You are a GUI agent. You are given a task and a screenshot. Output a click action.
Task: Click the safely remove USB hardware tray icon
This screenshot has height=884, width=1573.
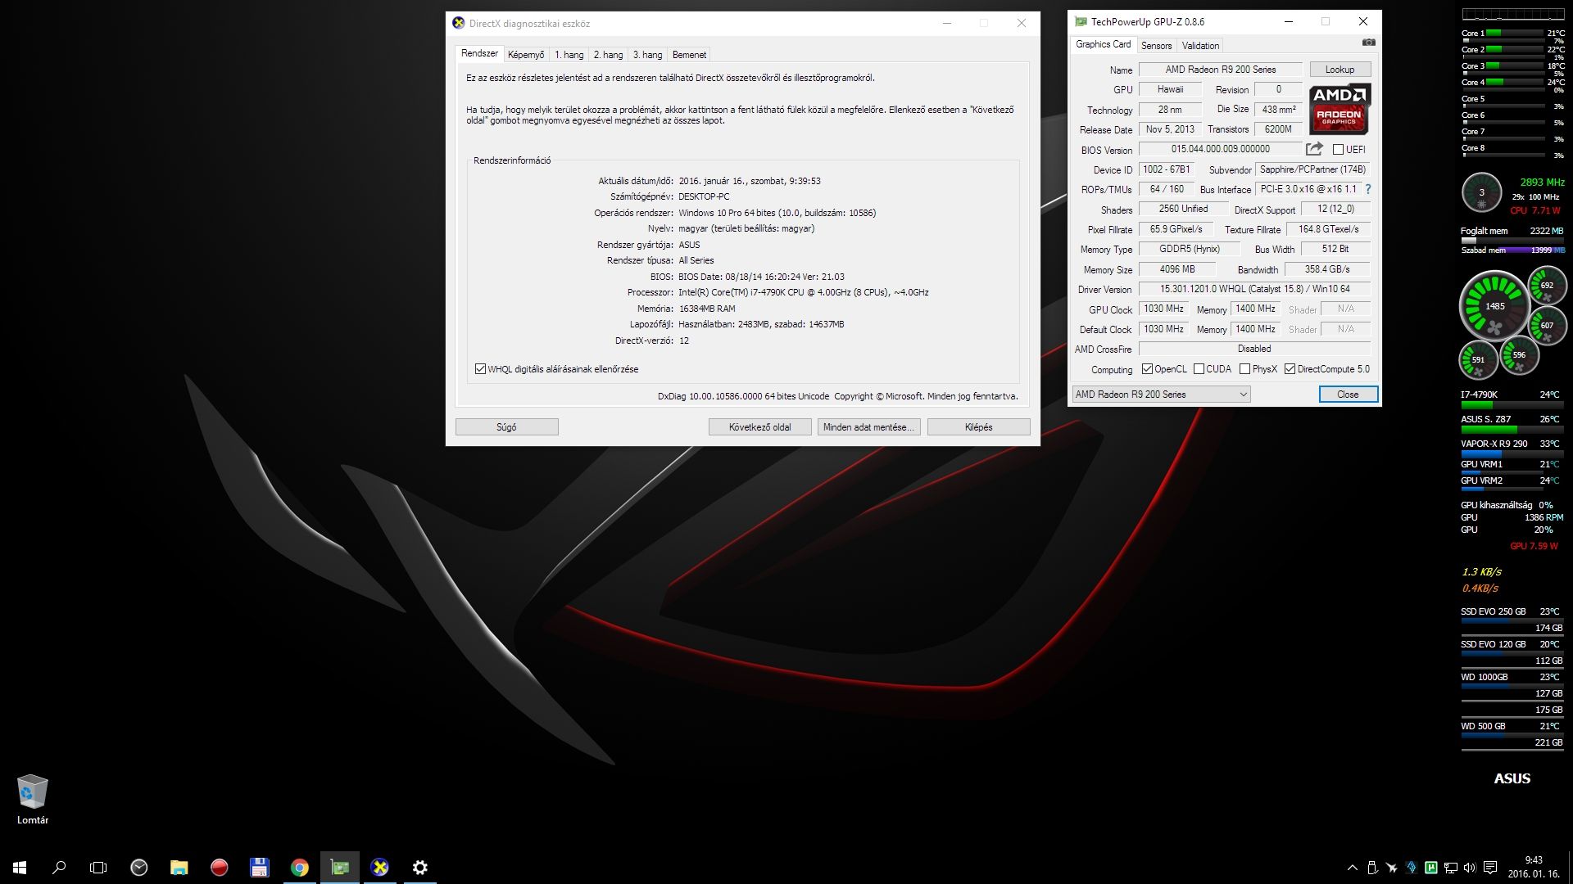[x=1371, y=868]
